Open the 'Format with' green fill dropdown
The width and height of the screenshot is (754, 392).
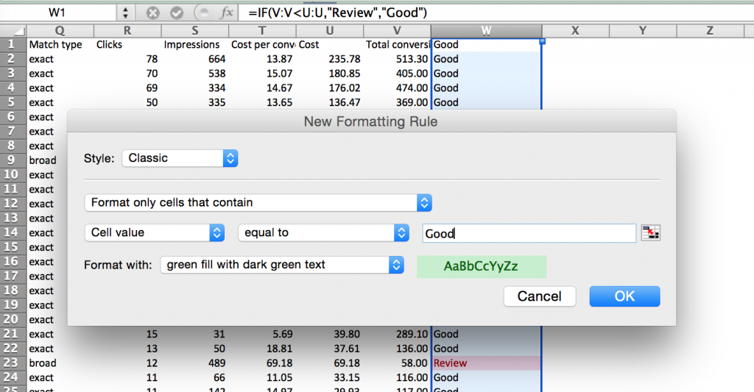coord(282,265)
